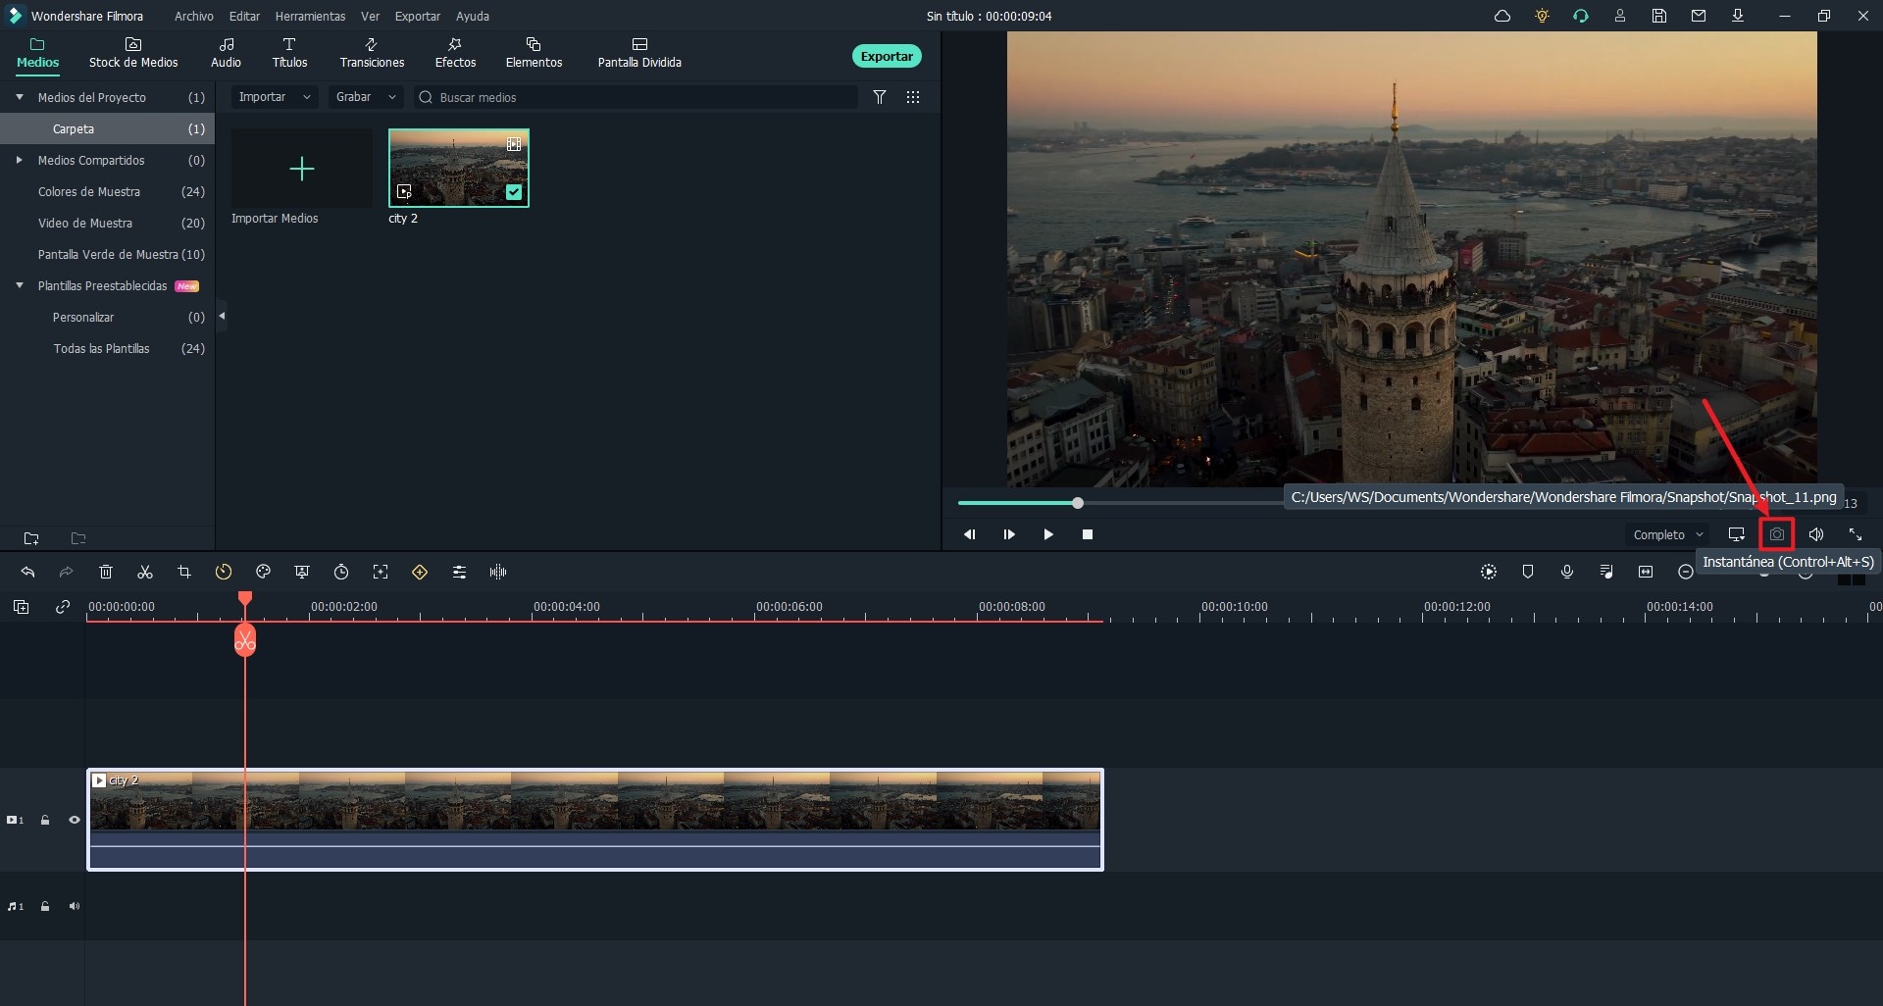Record a voiceover with the microphone icon
This screenshot has height=1006, width=1883.
point(1567,572)
